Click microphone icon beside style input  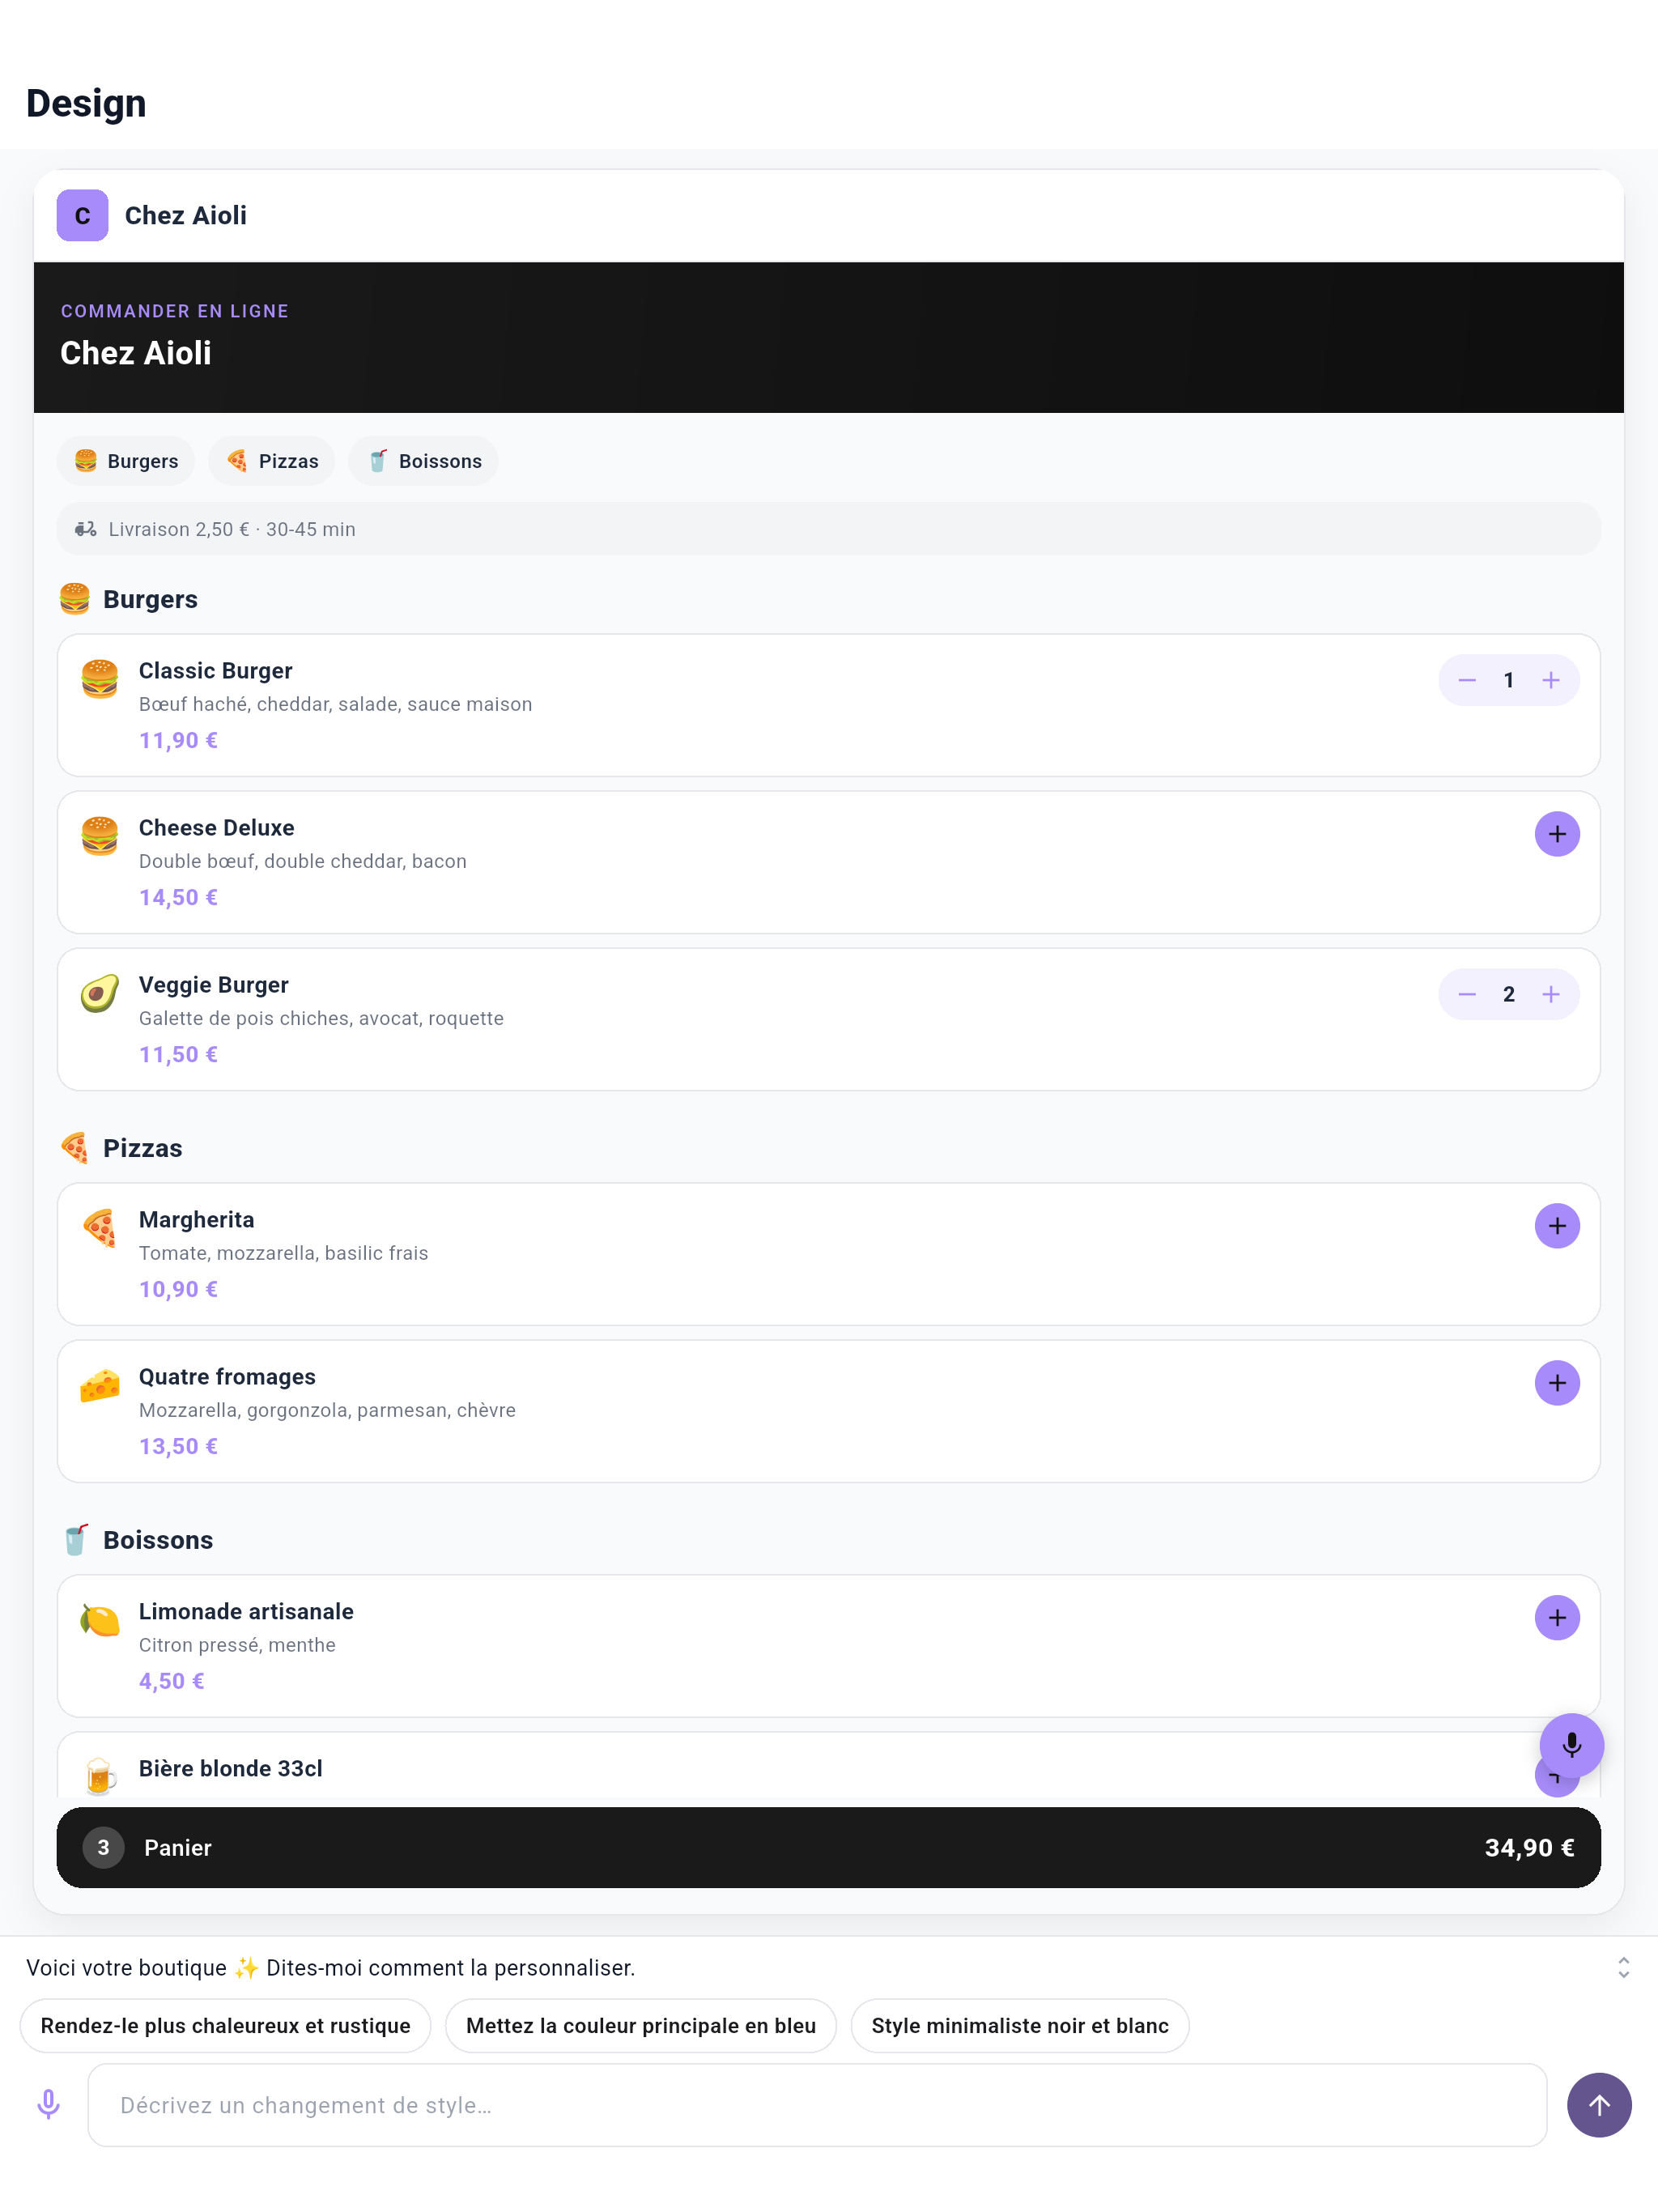pyautogui.click(x=48, y=2105)
